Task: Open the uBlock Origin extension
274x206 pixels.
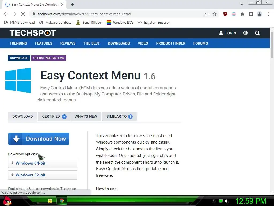Action: [x=225, y=14]
